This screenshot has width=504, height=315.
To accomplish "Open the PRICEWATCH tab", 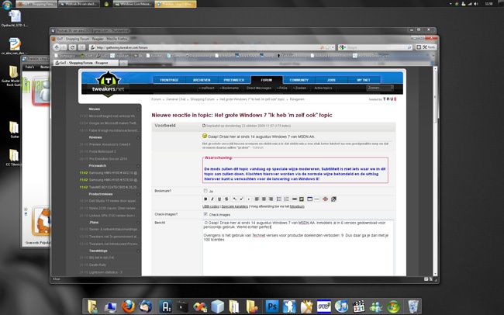I will (234, 80).
